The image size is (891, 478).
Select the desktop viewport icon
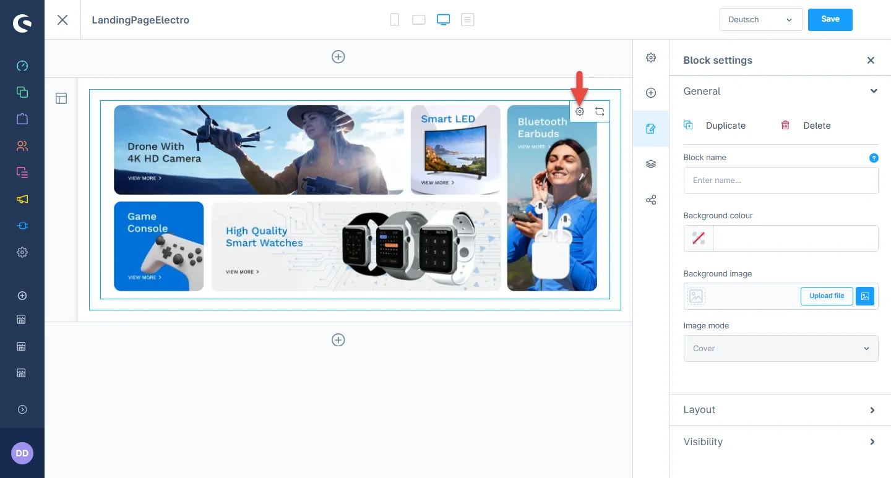443,20
